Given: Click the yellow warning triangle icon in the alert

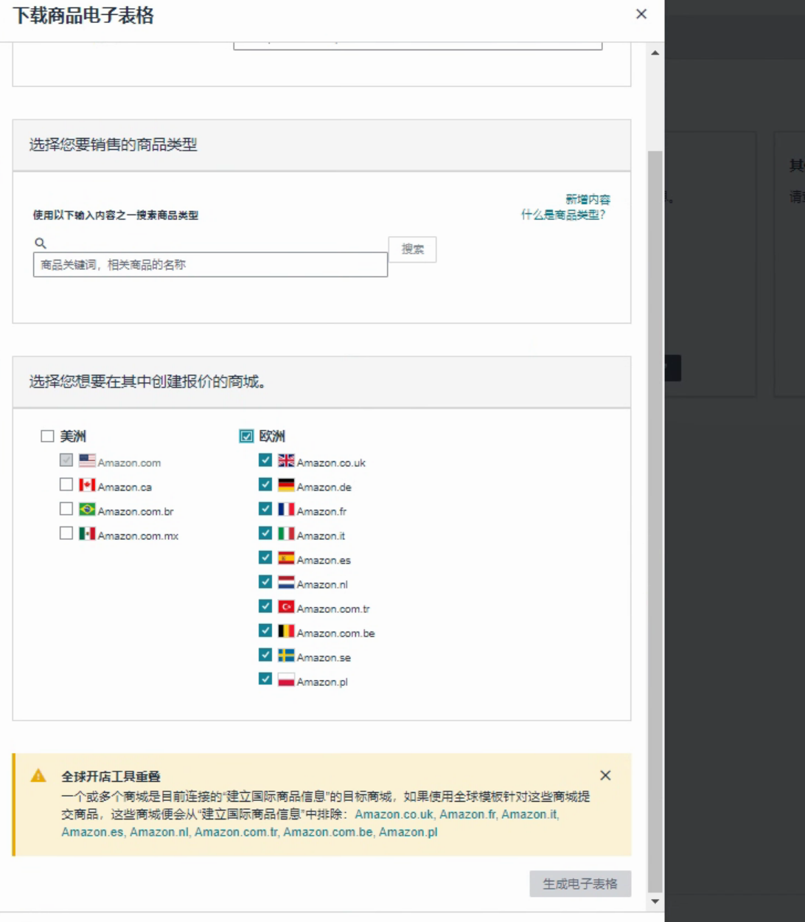Looking at the screenshot, I should (38, 775).
